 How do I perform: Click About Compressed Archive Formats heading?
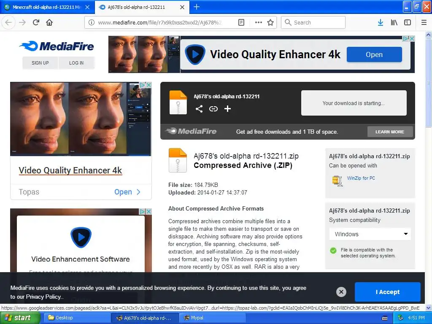coord(216,208)
